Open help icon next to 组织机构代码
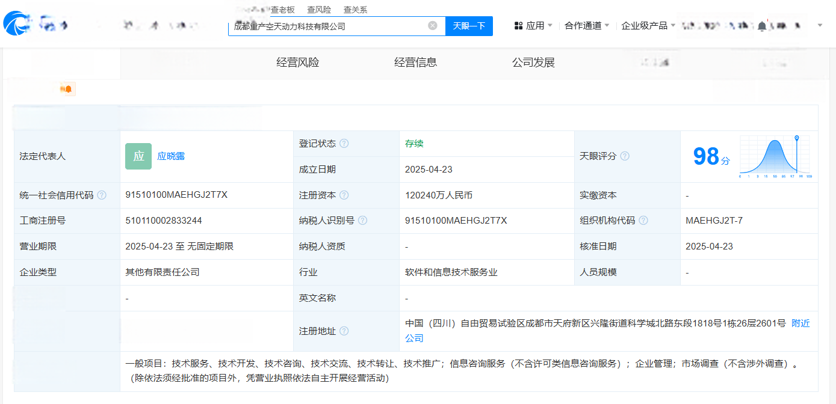The width and height of the screenshot is (836, 404). point(643,221)
